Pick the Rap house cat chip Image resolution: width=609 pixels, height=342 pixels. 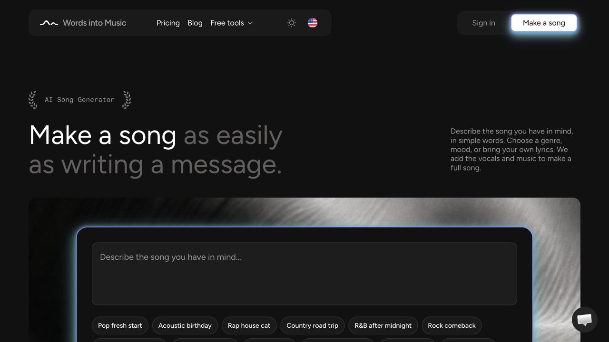pyautogui.click(x=249, y=325)
